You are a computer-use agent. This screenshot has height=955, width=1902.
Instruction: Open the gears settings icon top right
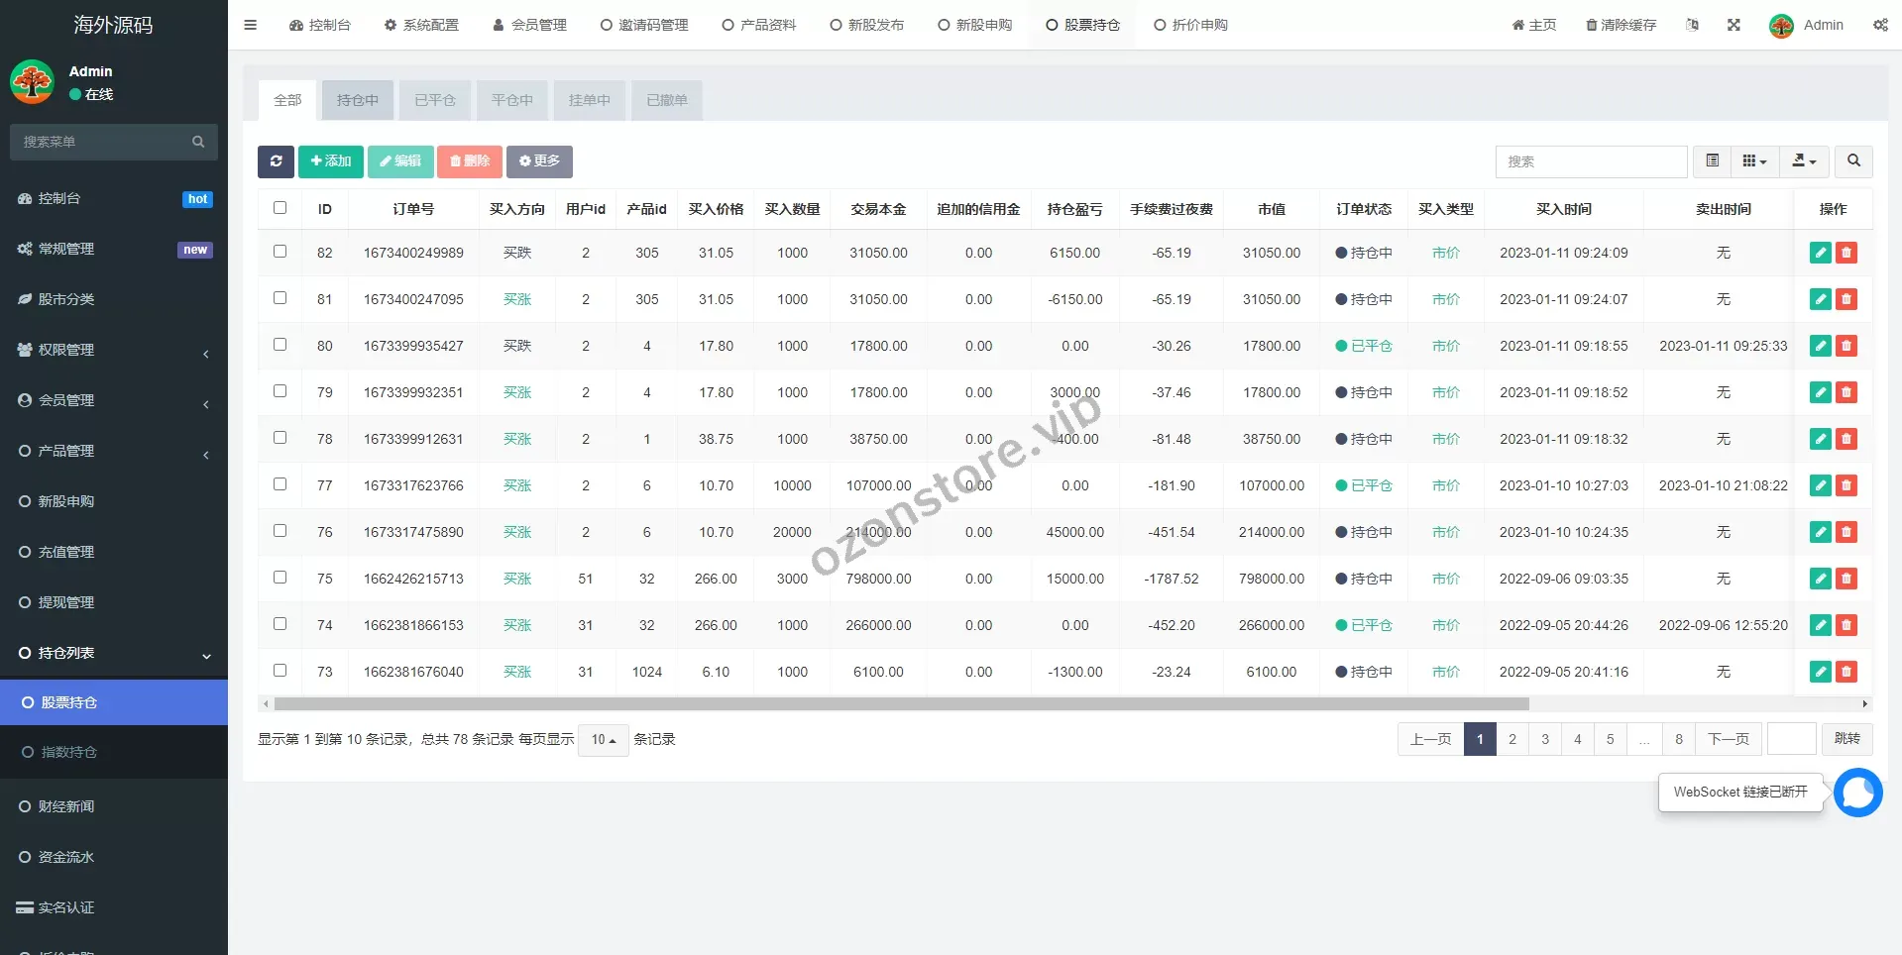pyautogui.click(x=1880, y=25)
